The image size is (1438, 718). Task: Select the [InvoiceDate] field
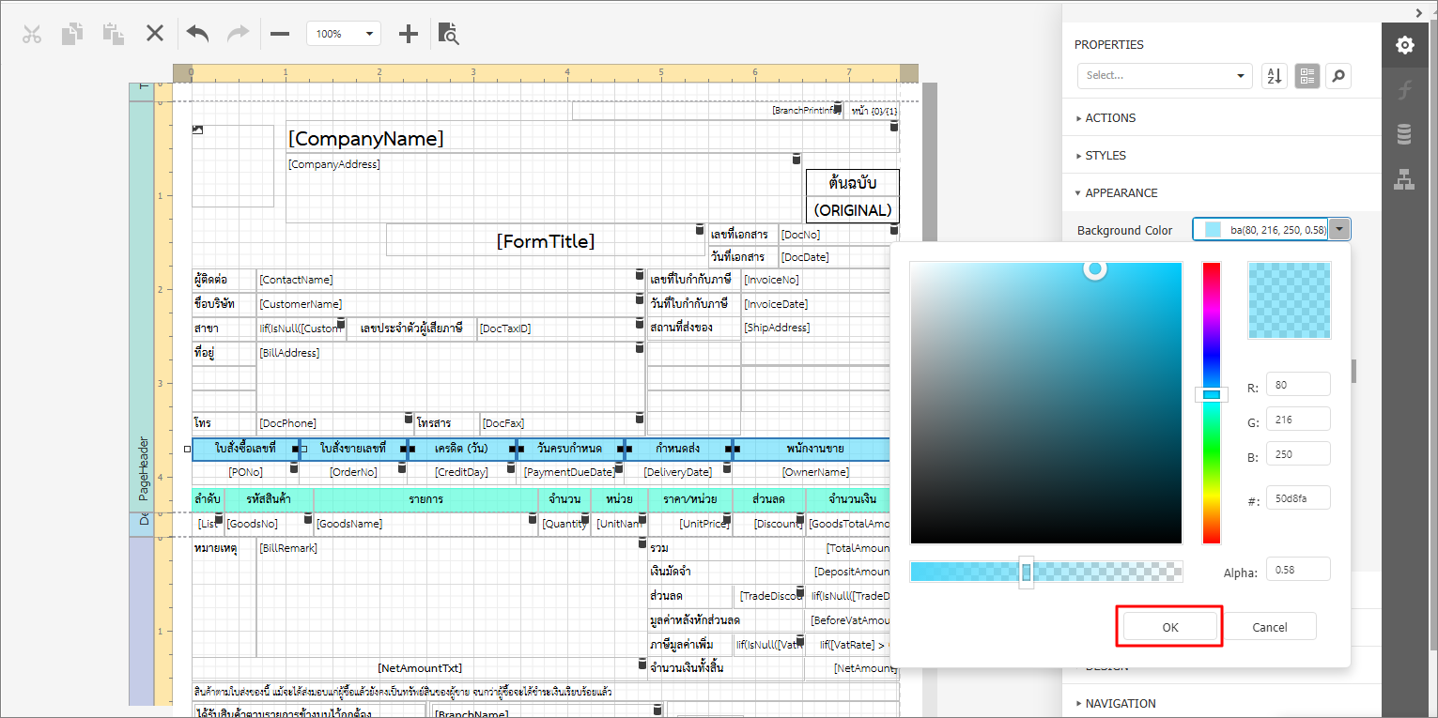click(x=816, y=304)
